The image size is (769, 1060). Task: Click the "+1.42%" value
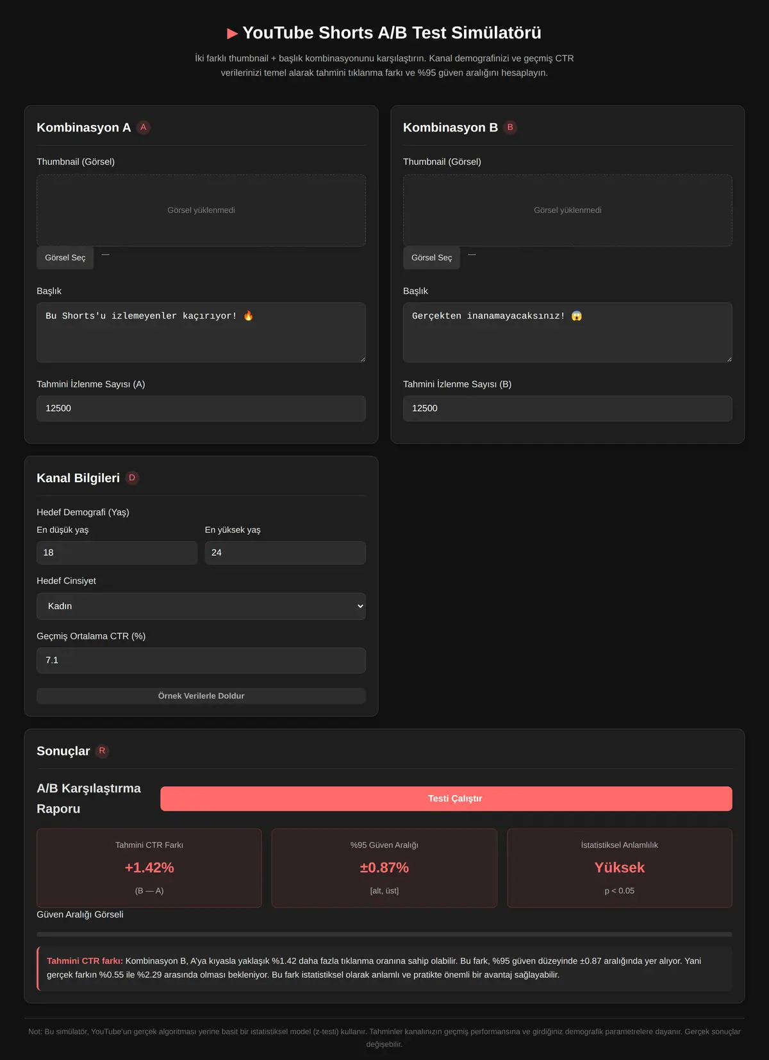coord(149,868)
